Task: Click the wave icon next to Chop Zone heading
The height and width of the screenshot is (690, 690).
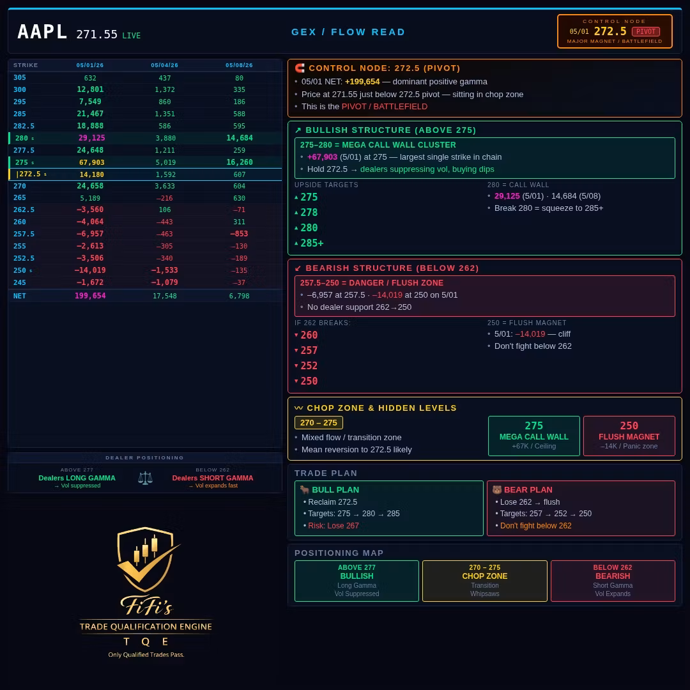Action: [x=298, y=408]
